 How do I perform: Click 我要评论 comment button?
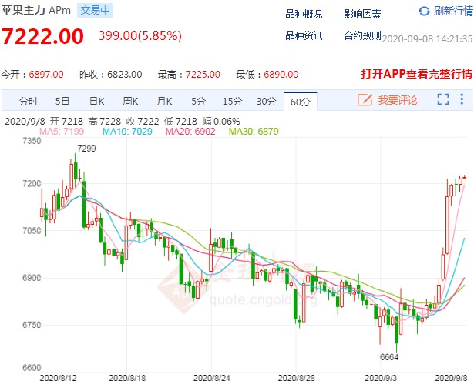pyautogui.click(x=398, y=100)
